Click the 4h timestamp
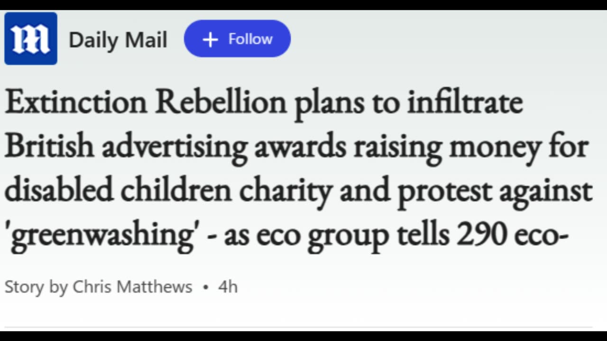Viewport: 607px width, 341px height. [228, 287]
